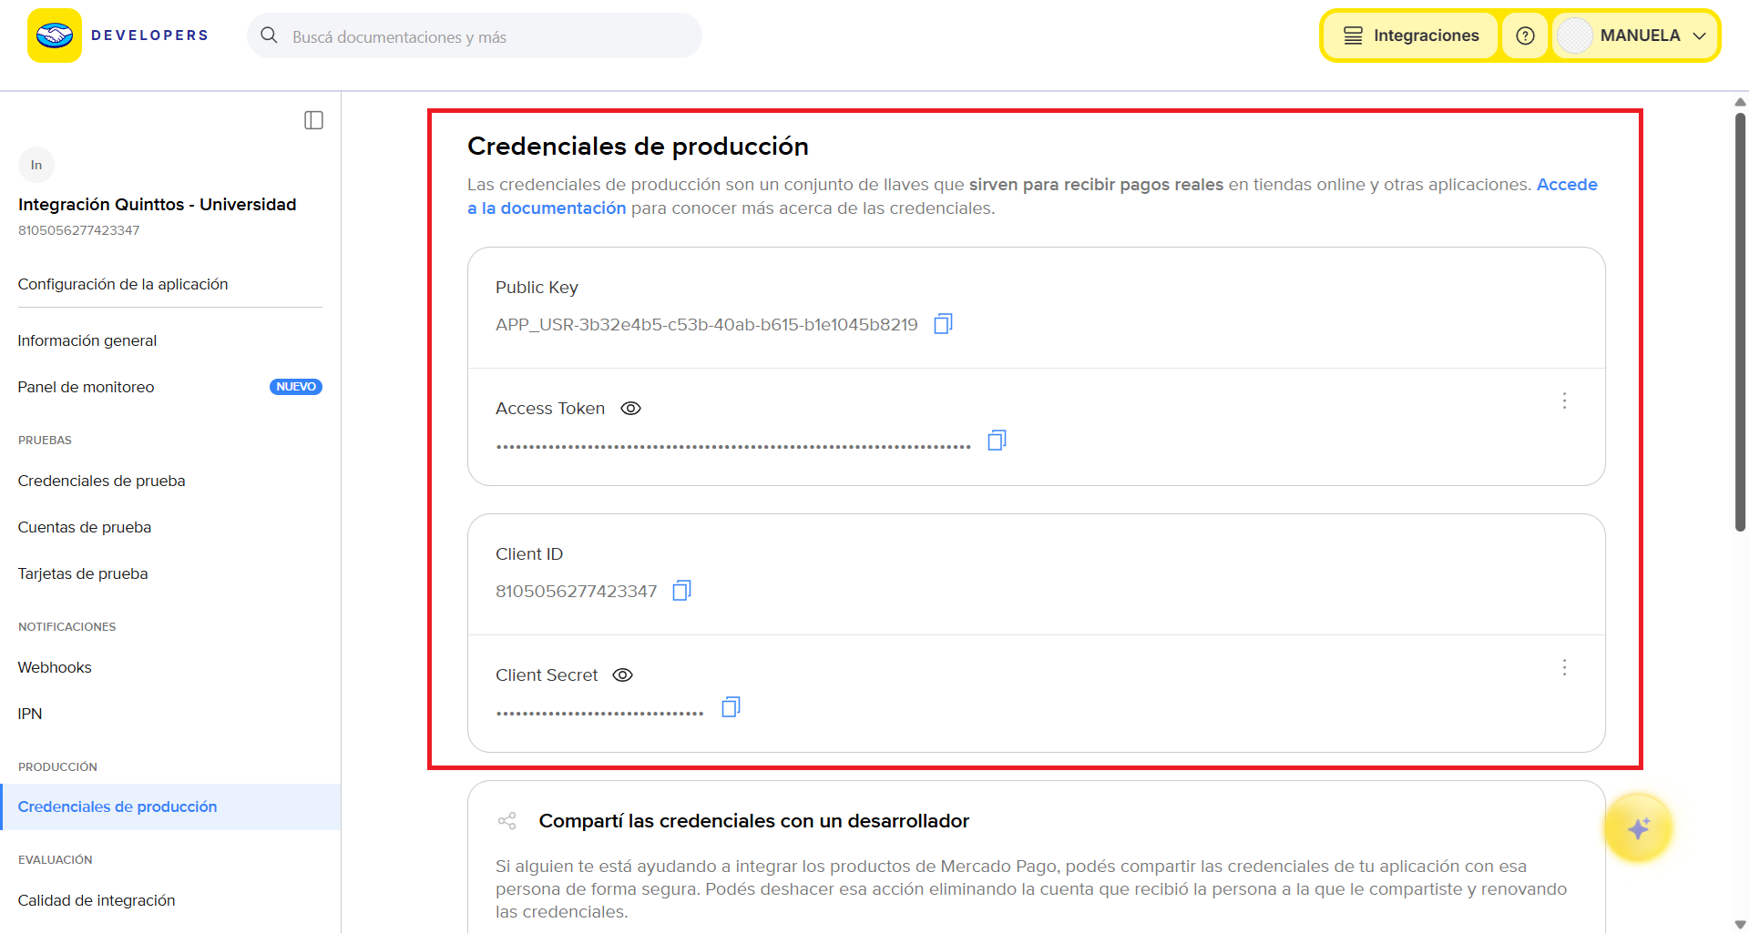Go to Información general
This screenshot has height=933, width=1749.
pyautogui.click(x=87, y=340)
